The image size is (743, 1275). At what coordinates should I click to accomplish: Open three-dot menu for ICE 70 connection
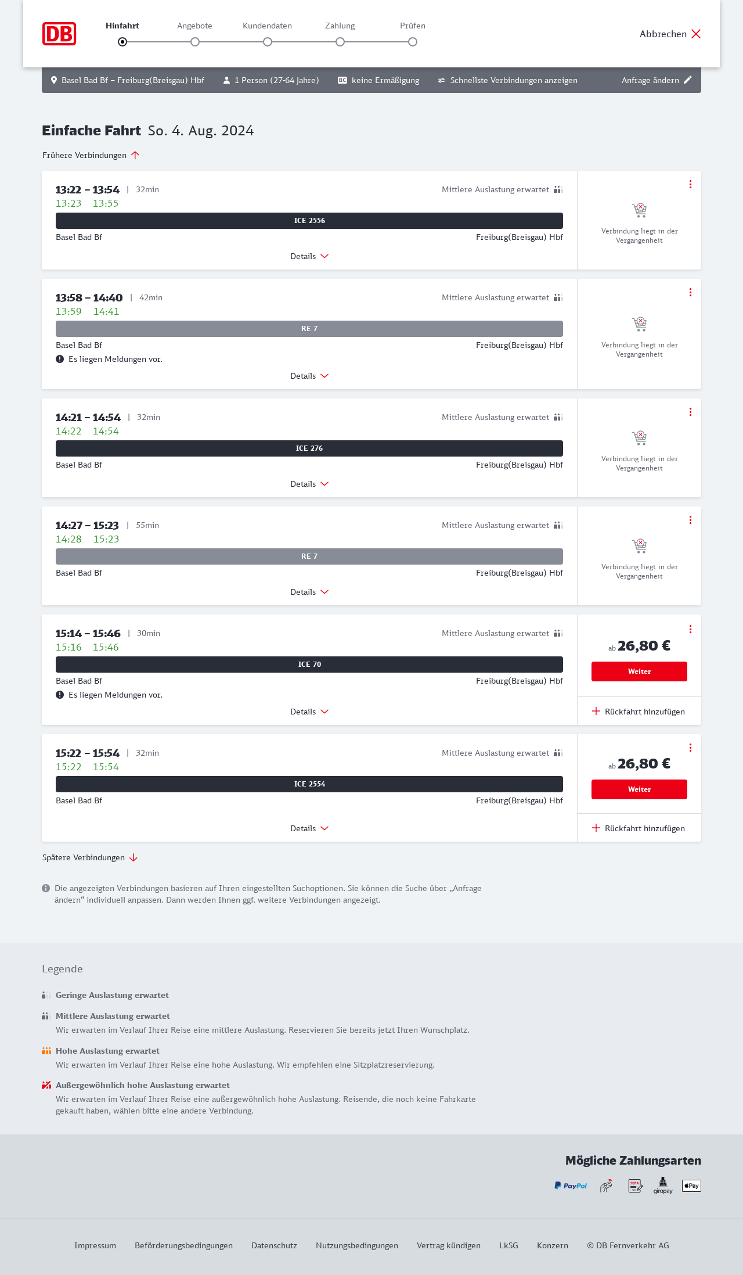point(690,629)
